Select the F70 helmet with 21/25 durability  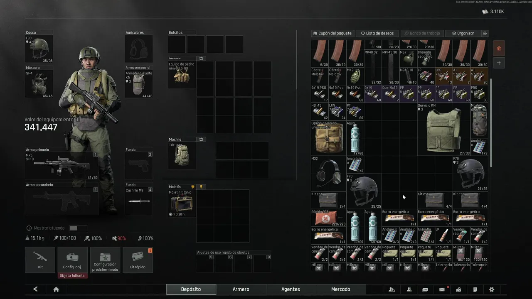click(470, 173)
